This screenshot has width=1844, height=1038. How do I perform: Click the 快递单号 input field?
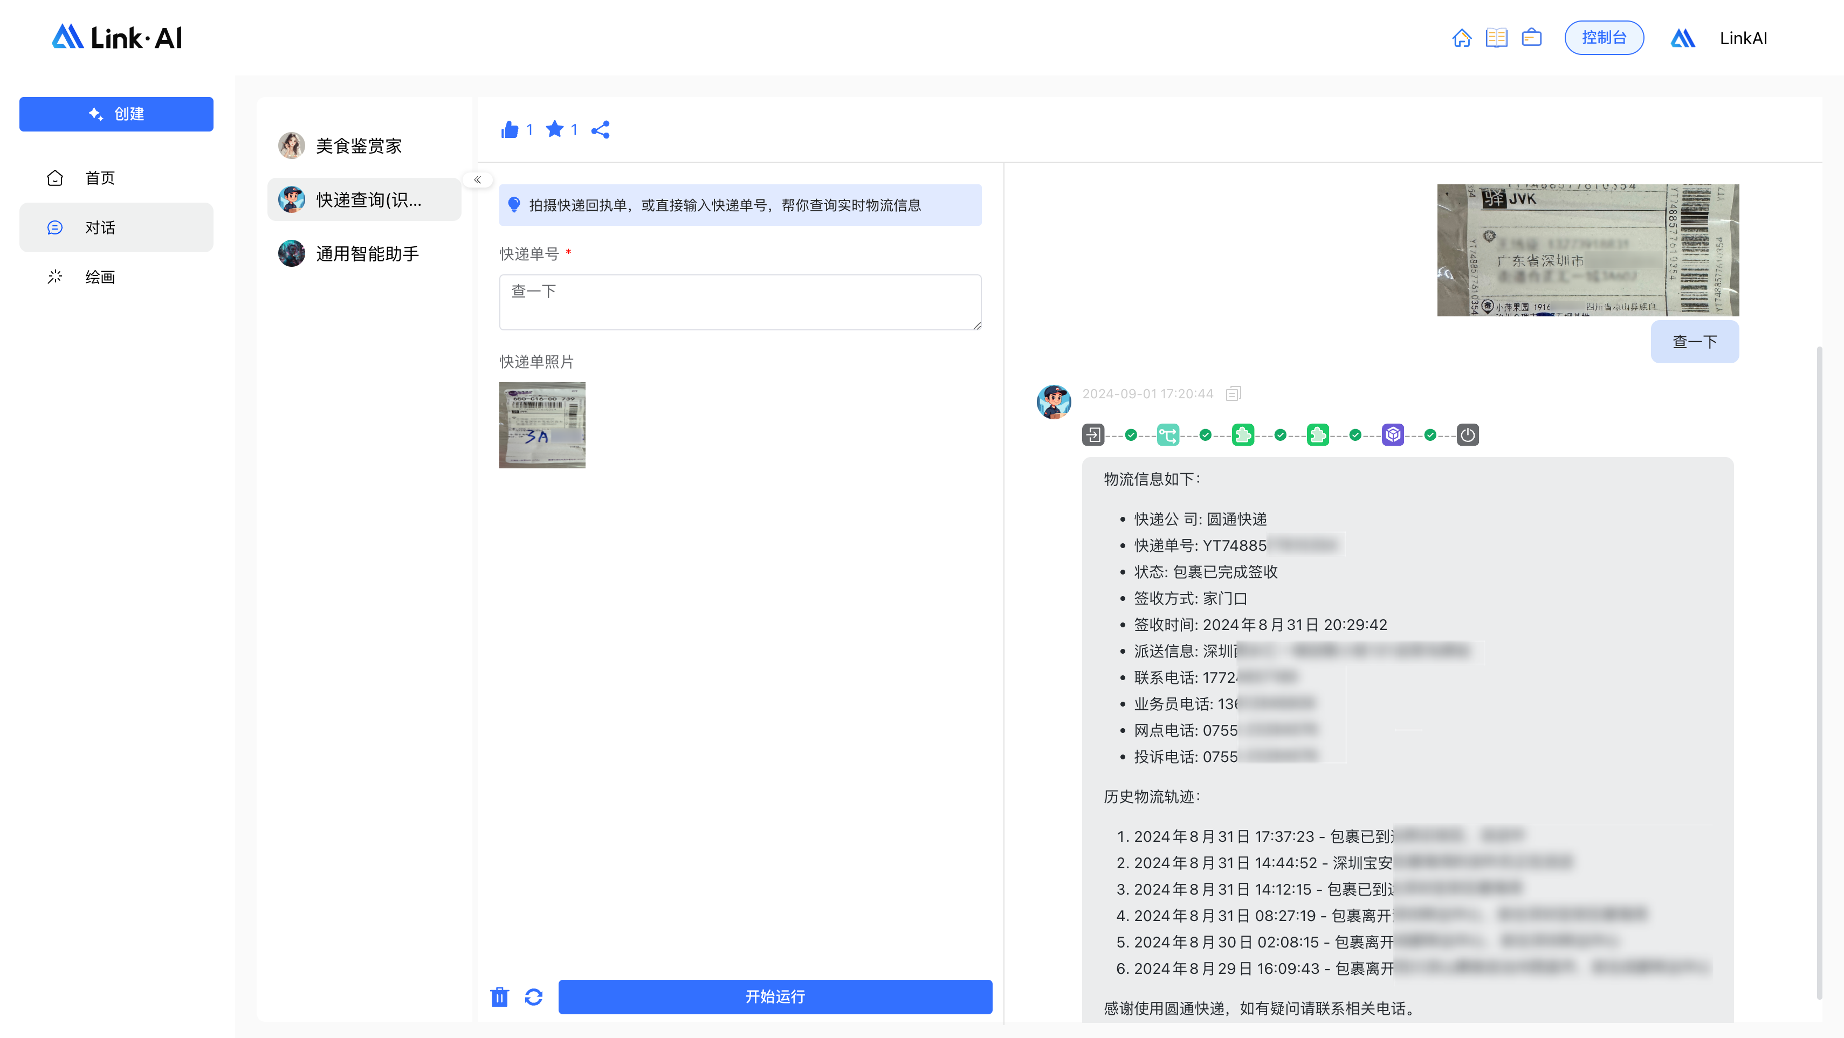click(741, 300)
